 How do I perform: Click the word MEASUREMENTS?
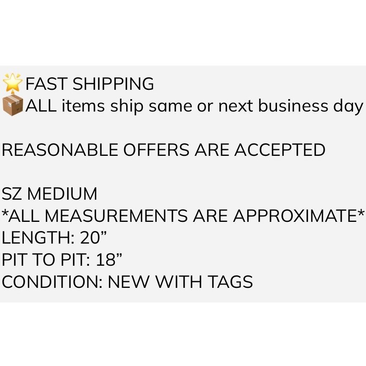(x=116, y=216)
